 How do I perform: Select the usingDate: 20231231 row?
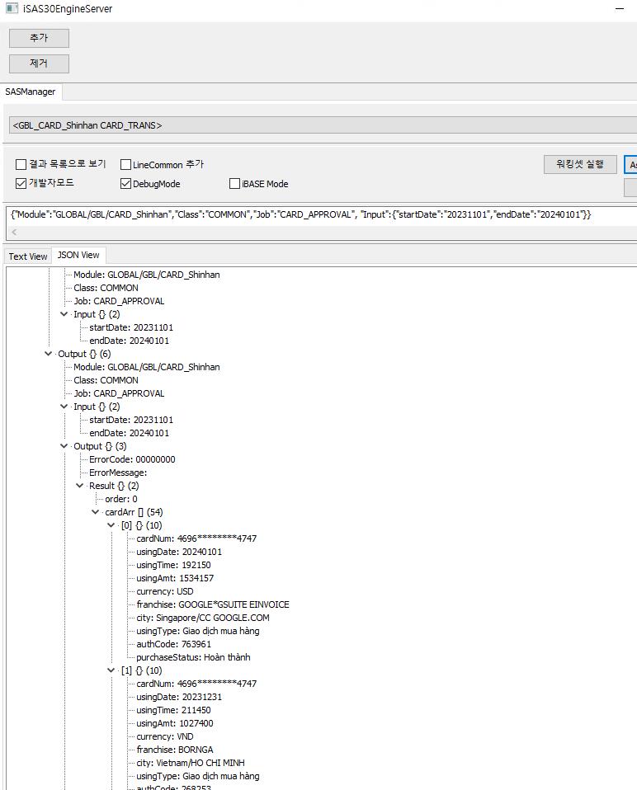click(x=179, y=697)
